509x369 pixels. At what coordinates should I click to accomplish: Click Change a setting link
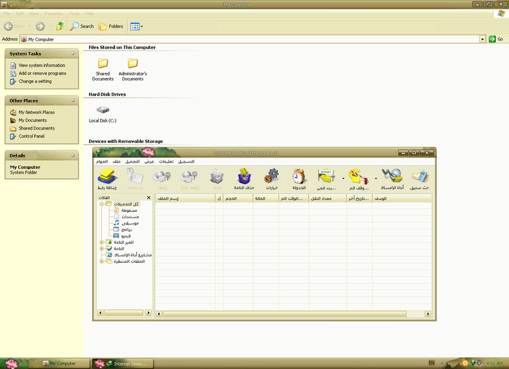click(35, 81)
